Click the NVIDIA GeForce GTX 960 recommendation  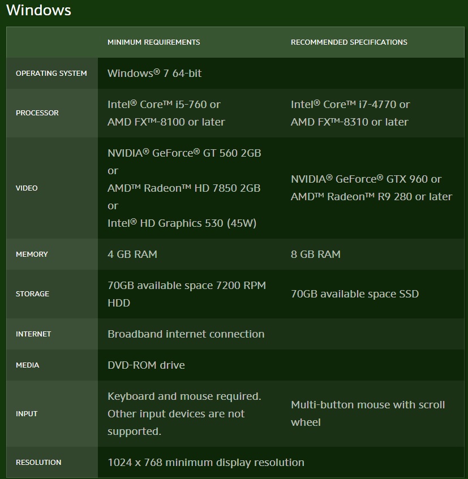[x=366, y=179]
